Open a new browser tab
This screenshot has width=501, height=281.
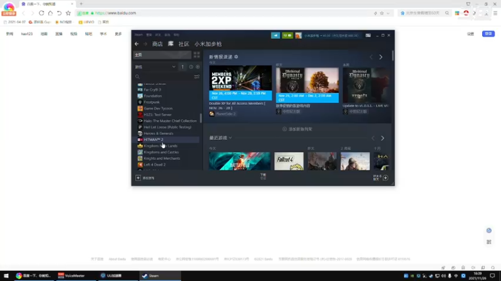pyautogui.click(x=81, y=4)
